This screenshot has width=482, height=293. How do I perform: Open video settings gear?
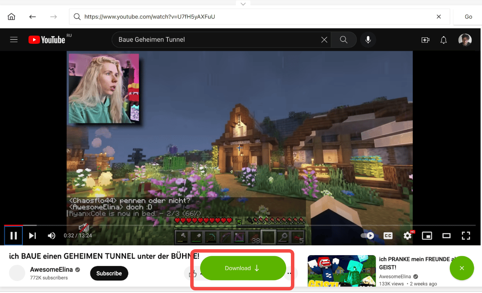point(408,235)
